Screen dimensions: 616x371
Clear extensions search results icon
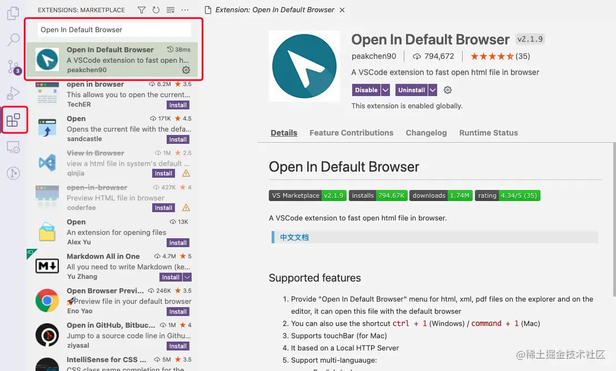(x=171, y=10)
